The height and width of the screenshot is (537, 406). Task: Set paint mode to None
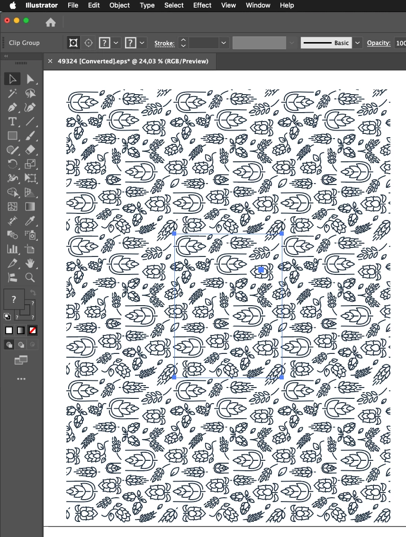33,330
